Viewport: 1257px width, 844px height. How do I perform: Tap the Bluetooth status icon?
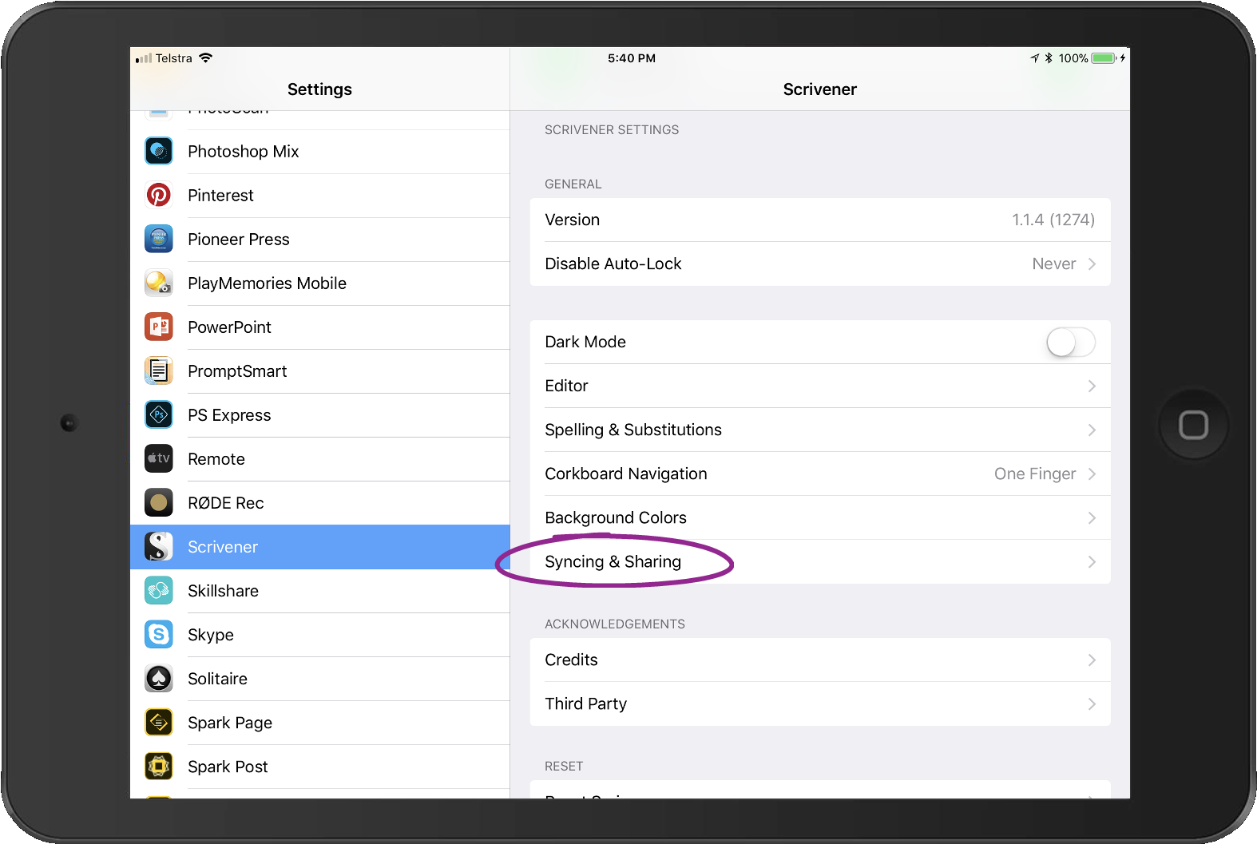(1049, 58)
